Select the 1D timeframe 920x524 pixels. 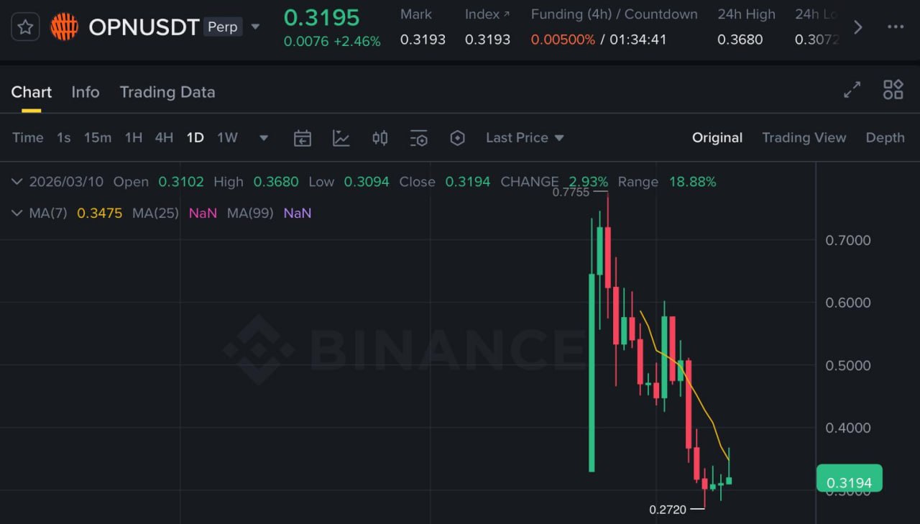tap(195, 137)
